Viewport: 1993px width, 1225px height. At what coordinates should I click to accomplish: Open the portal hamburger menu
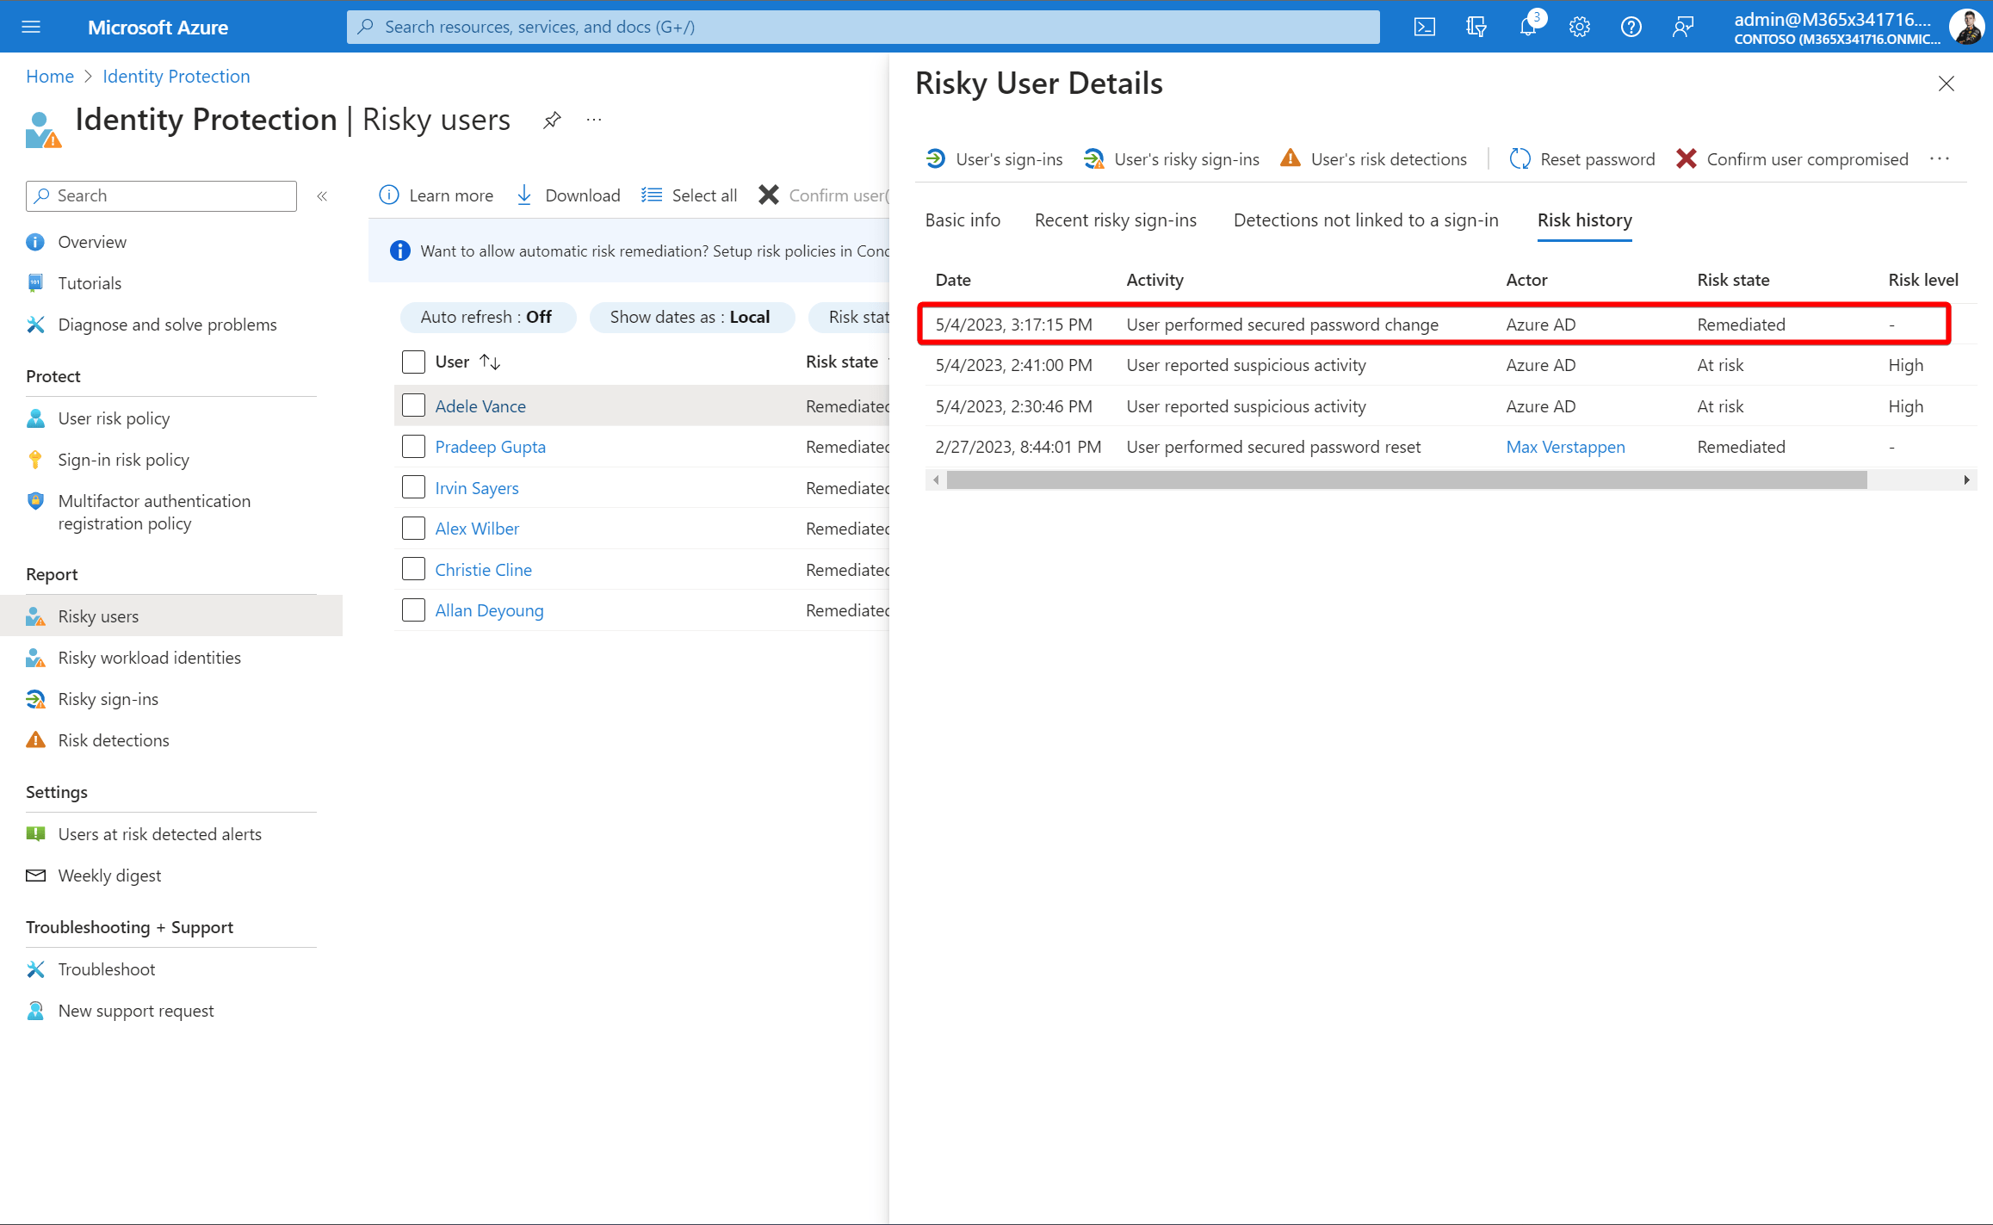(x=31, y=27)
